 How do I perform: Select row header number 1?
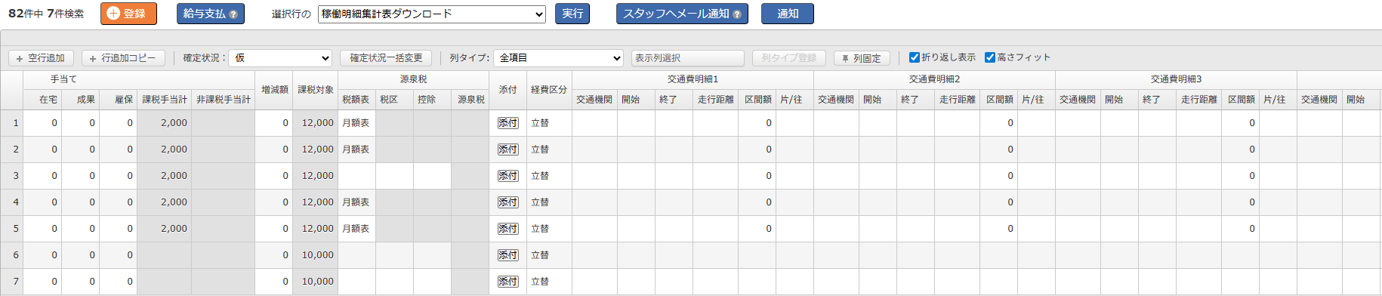(12, 123)
